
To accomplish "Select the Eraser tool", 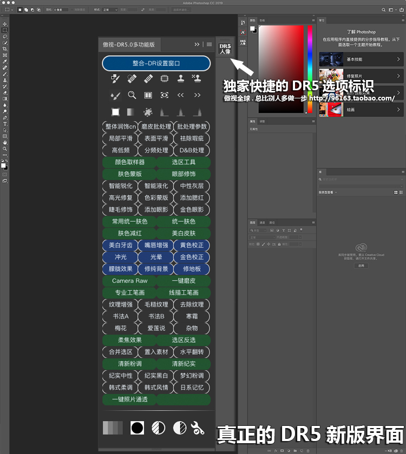I will point(5,92).
